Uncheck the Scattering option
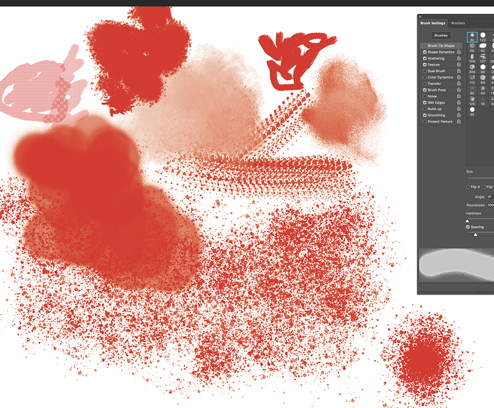 pos(425,58)
